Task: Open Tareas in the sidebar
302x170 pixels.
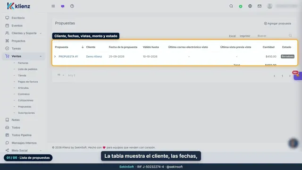Action: (16, 48)
